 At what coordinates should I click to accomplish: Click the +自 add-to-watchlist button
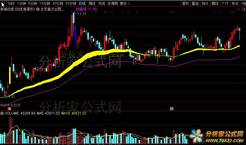pyautogui.click(x=243, y=3)
